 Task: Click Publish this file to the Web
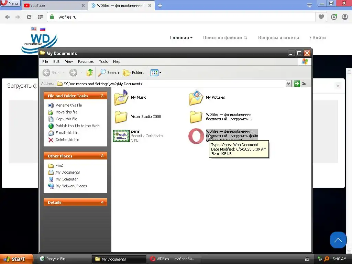tap(77, 126)
